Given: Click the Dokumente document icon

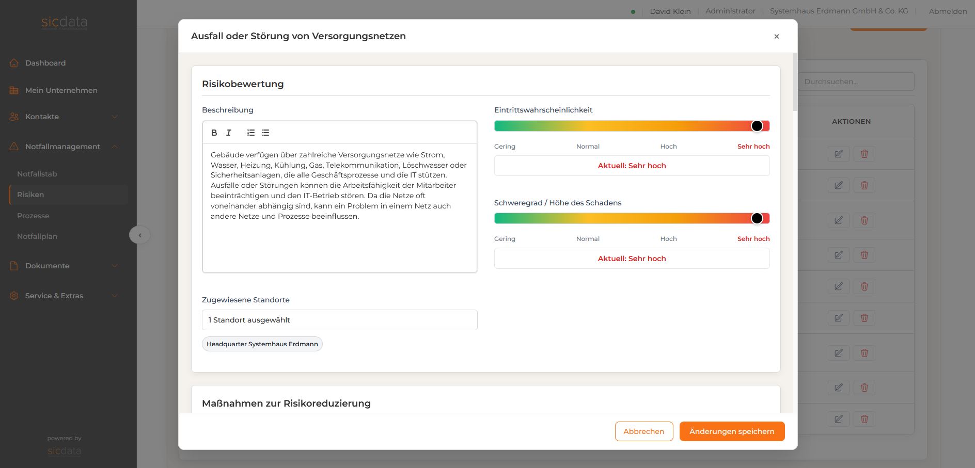Looking at the screenshot, I should tap(13, 265).
